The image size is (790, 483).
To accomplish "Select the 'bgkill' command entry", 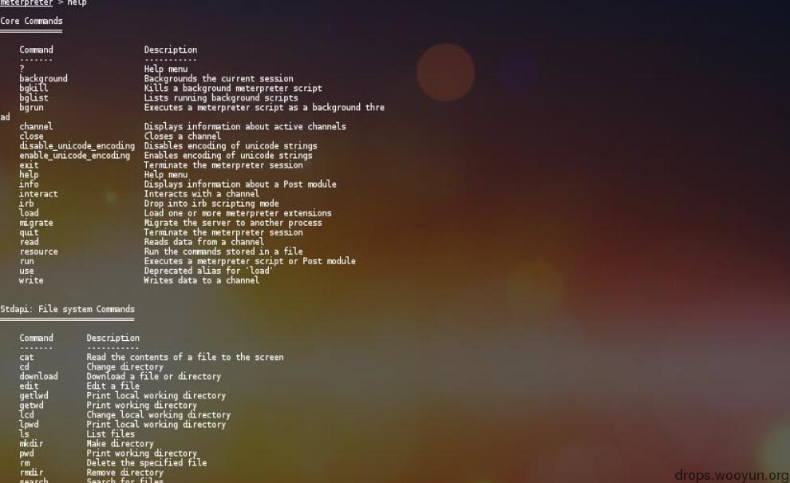I will coord(34,89).
